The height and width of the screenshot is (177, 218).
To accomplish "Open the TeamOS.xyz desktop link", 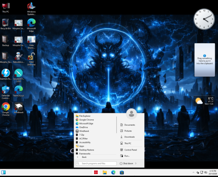I will tap(18, 91).
